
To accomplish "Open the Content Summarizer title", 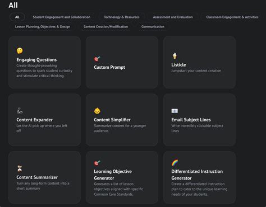I will pos(37,177).
